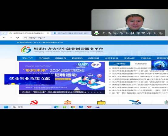Click the 就业创业政策文献 floating banner

30,79
